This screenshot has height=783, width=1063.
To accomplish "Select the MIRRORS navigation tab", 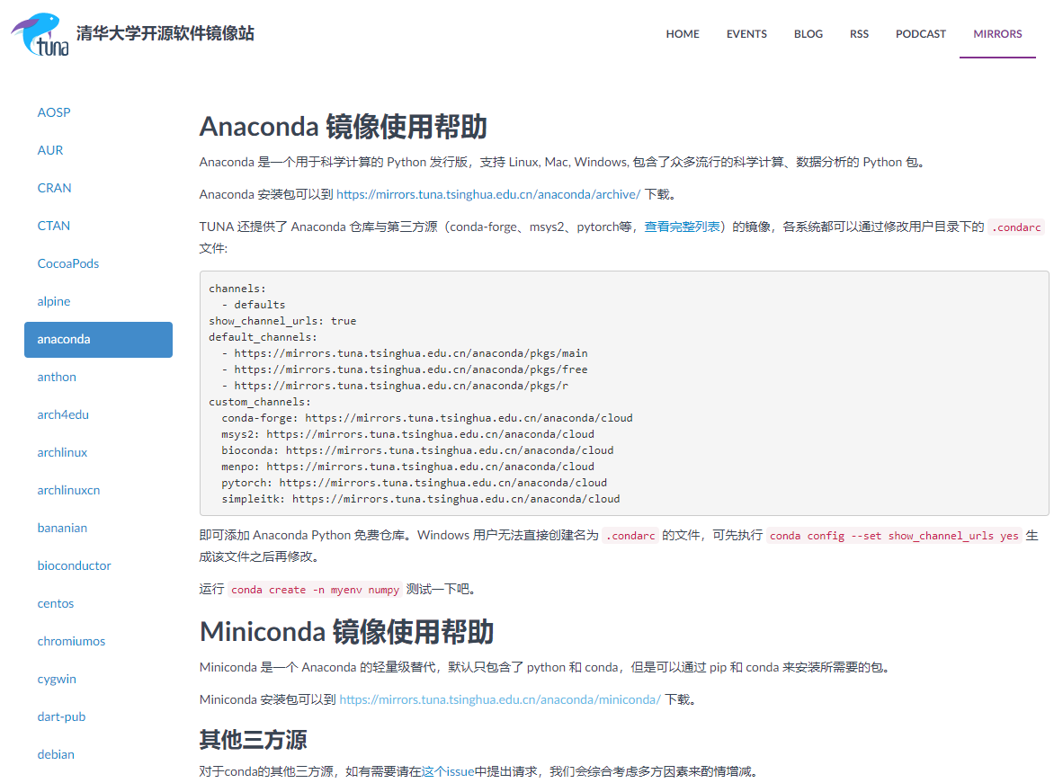I will tap(997, 34).
